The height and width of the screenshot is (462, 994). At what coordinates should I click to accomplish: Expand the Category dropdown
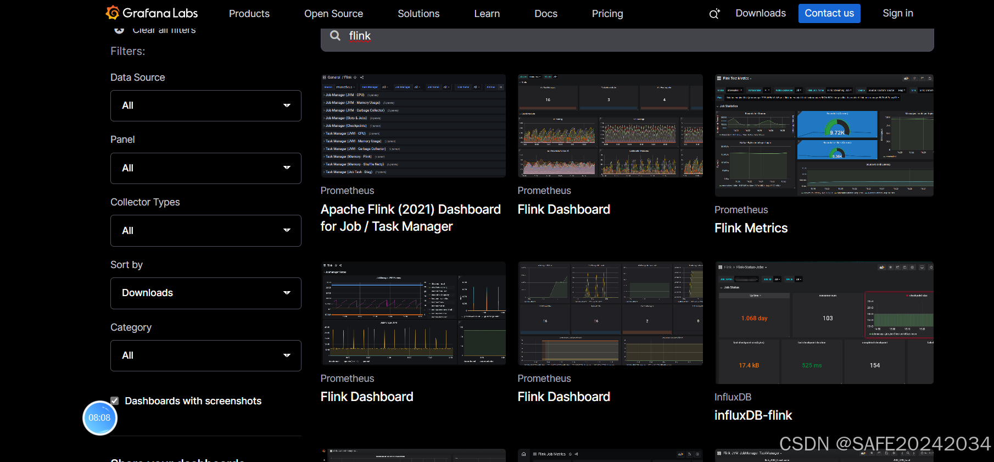206,355
